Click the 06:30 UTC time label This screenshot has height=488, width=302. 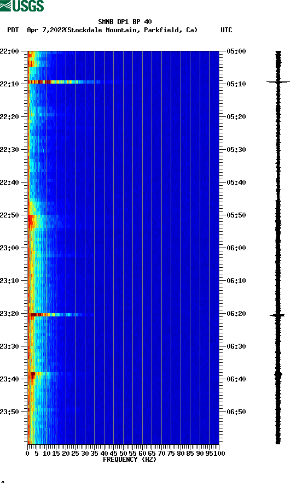point(236,346)
